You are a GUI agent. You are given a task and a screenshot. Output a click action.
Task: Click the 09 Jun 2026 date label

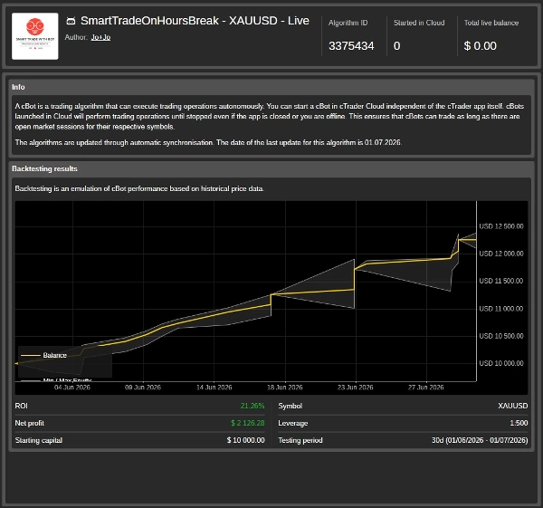click(143, 388)
